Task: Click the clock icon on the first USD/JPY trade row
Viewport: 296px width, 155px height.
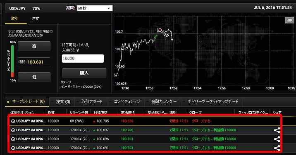Action: pos(13,121)
